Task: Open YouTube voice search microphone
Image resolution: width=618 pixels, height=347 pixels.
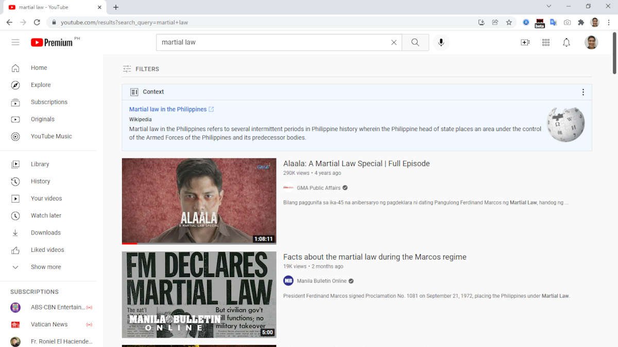Action: tap(441, 42)
